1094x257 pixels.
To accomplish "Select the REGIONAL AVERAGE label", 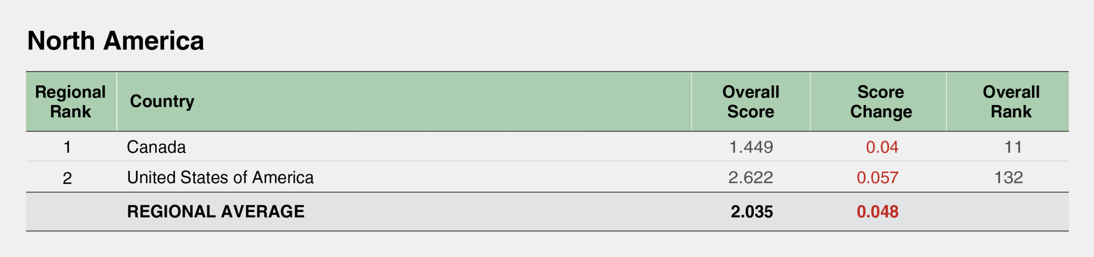I will (216, 212).
